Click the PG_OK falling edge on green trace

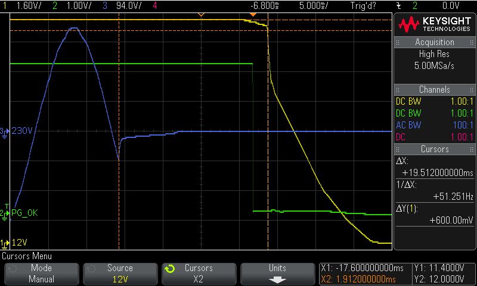253,137
